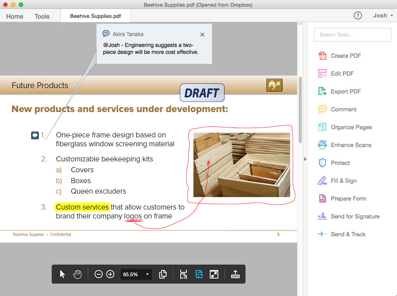Open the Edit PDF tool
397x296 pixels.
pos(342,74)
